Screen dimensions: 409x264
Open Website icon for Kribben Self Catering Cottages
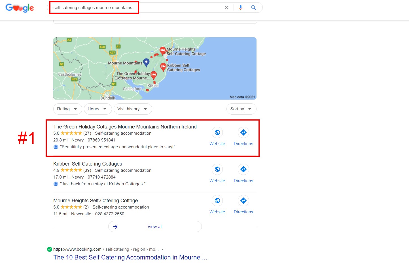(217, 169)
